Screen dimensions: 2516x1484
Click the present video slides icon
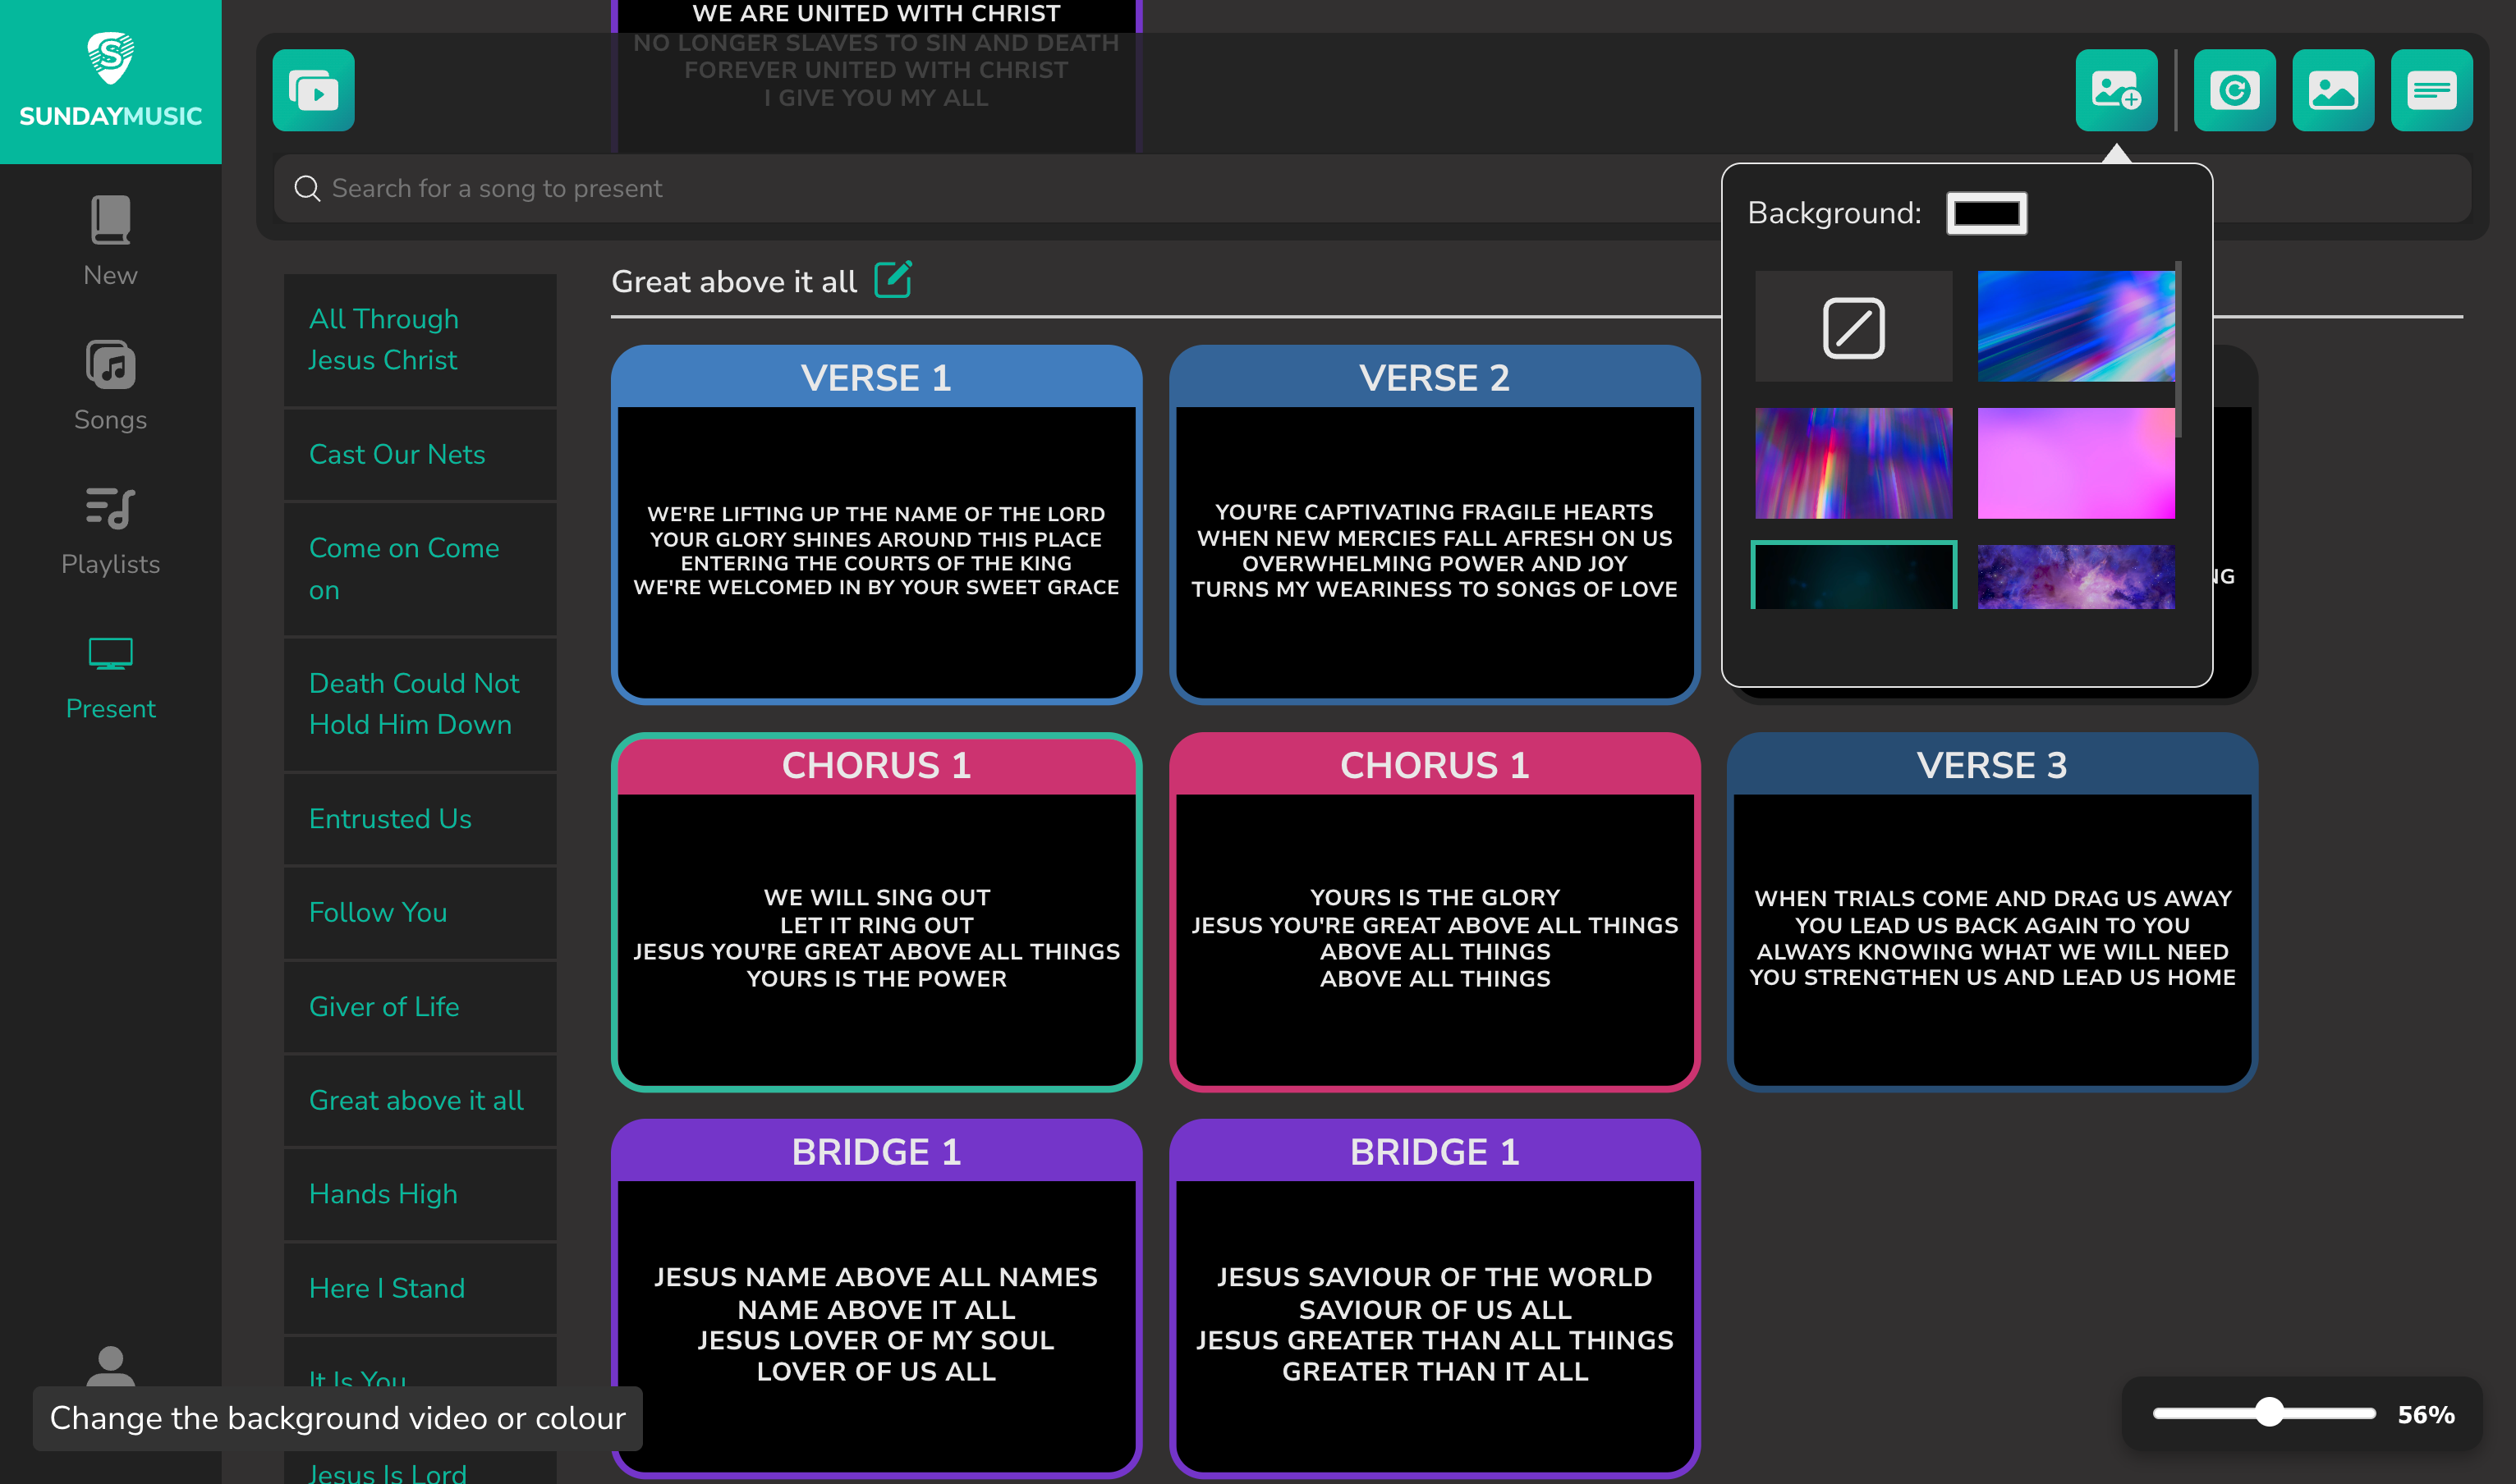pos(313,90)
